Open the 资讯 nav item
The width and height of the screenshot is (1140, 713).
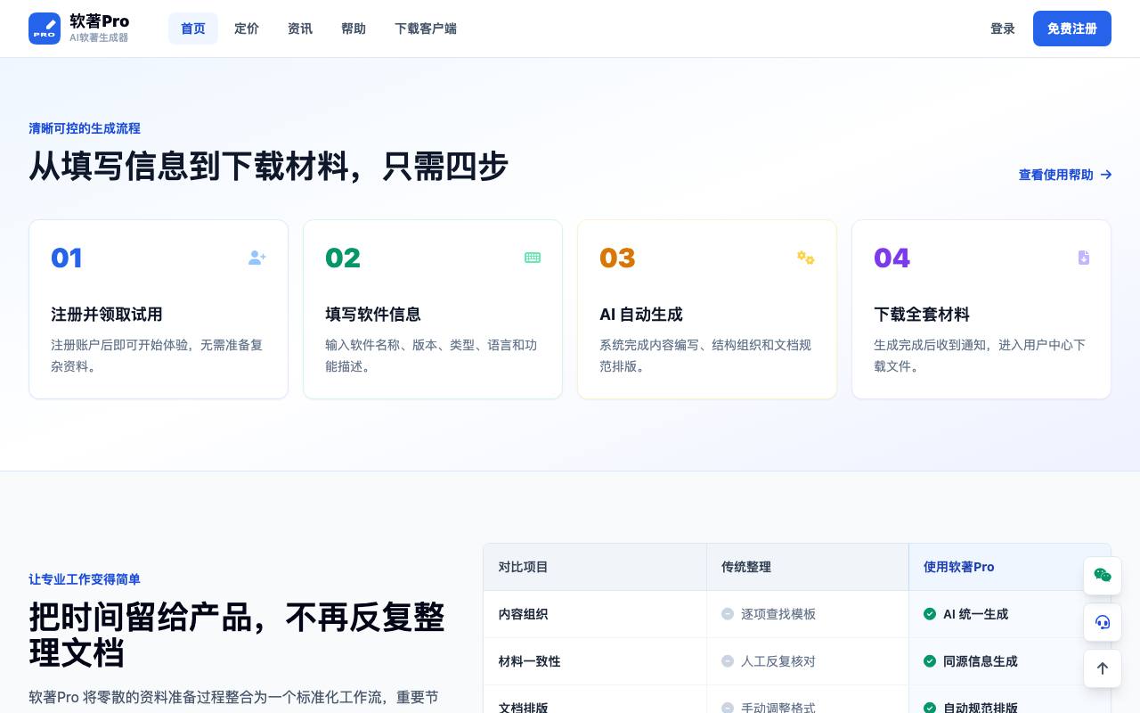coord(300,29)
